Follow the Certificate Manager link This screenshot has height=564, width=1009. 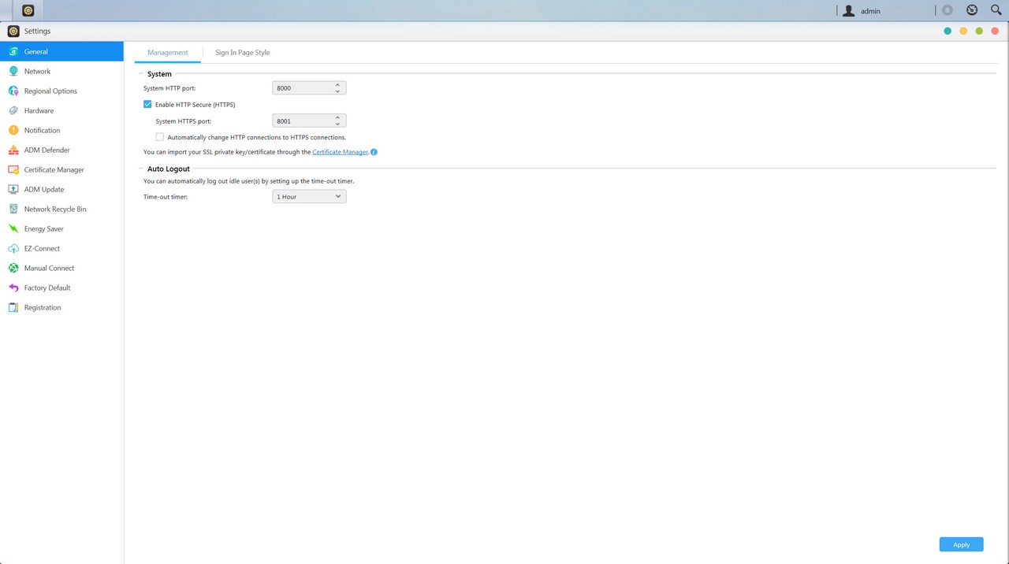click(x=340, y=152)
